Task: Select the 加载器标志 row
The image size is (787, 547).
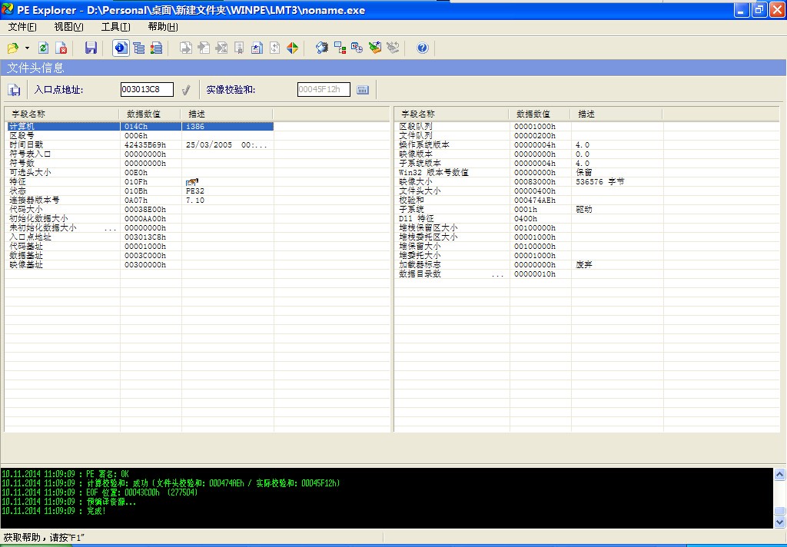Action: pos(530,264)
